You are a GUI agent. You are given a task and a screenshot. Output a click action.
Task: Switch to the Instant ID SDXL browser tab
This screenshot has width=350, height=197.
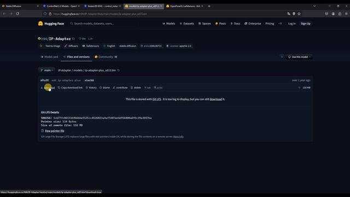102,6
